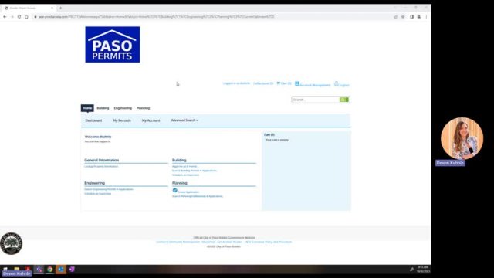The height and width of the screenshot is (278, 494).
Task: Click Search Building Permits & Applications link
Action: [195, 171]
